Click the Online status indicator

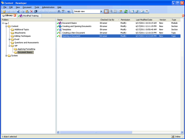pyautogui.click(x=176, y=137)
